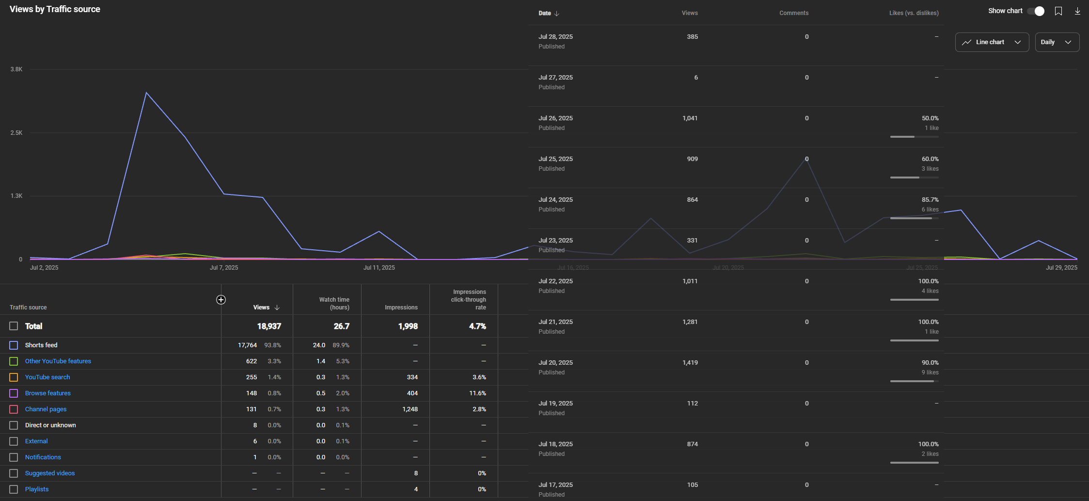
Task: Sort by the Watch time (hours) header
Action: 334,304
